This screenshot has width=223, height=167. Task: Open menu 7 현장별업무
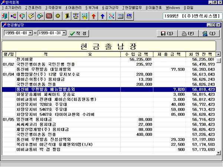click(132, 8)
